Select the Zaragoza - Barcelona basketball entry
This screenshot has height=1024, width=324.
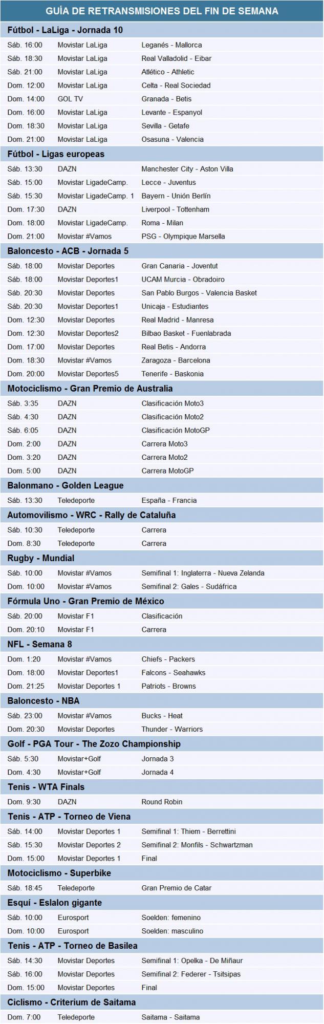pyautogui.click(x=176, y=360)
